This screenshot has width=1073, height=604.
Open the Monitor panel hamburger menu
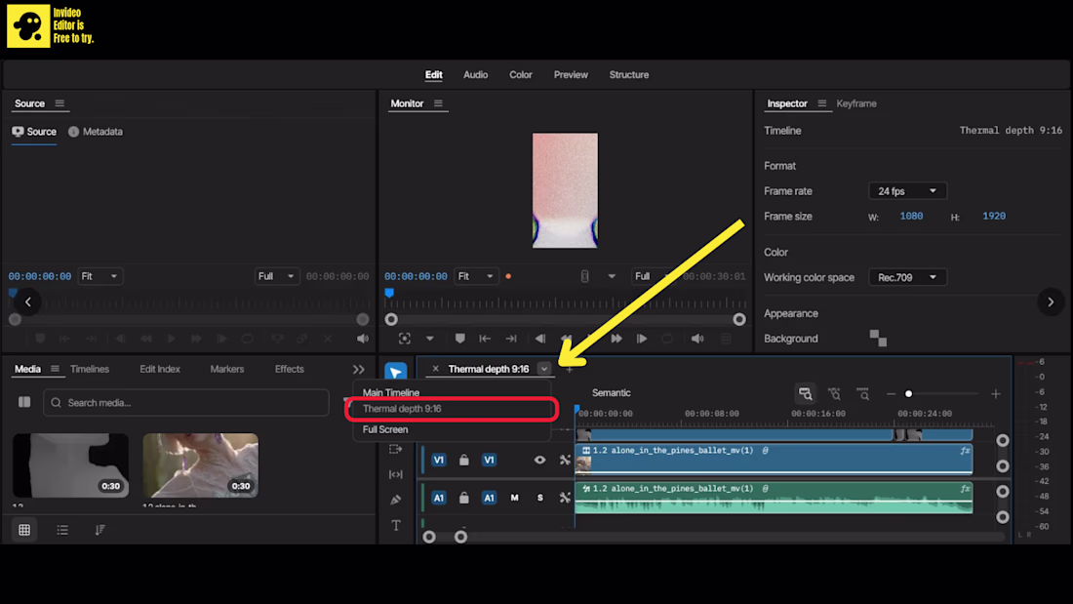tap(438, 103)
